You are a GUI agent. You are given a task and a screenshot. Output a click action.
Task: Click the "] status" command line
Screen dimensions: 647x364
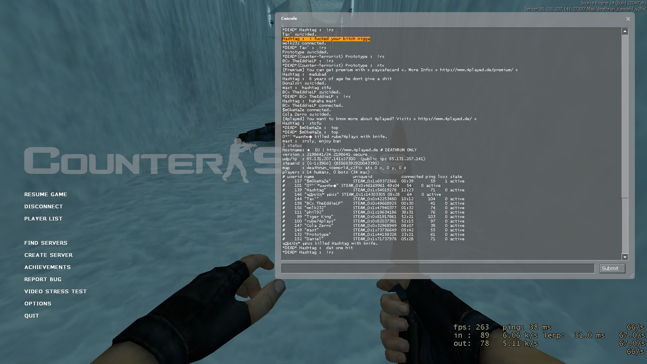292,146
